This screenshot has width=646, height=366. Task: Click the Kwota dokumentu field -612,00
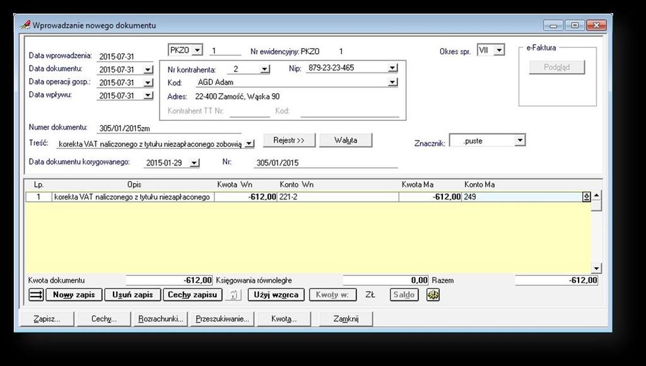[169, 280]
